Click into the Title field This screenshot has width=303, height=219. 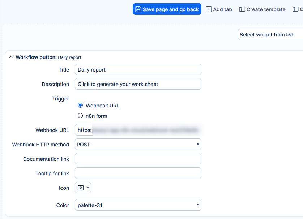(138, 70)
